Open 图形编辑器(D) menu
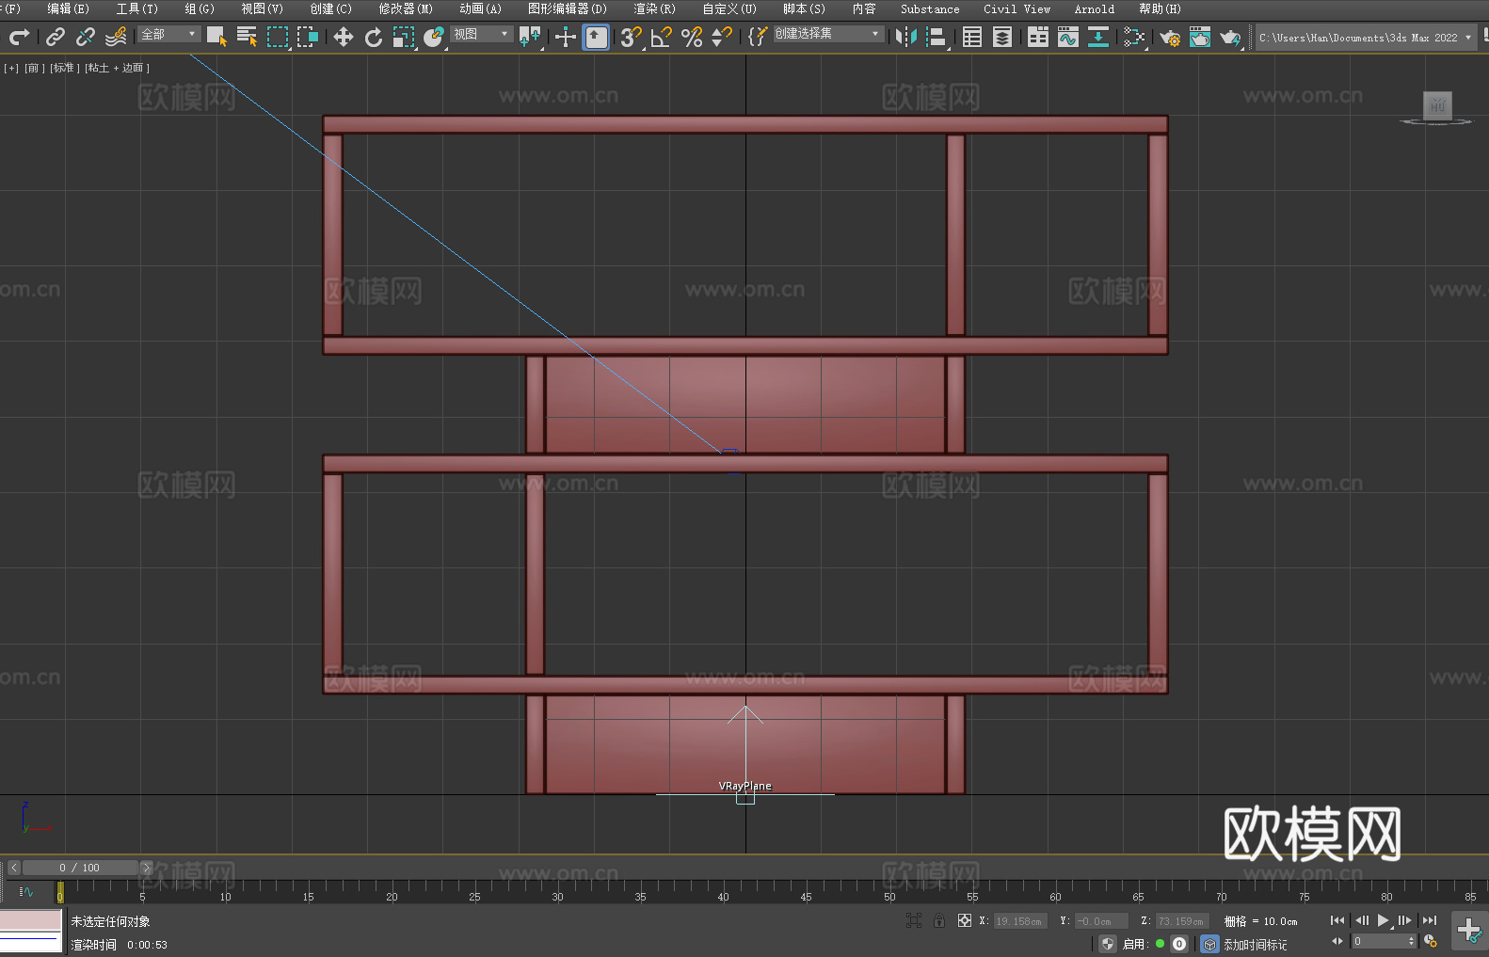Image resolution: width=1489 pixels, height=957 pixels. click(568, 8)
